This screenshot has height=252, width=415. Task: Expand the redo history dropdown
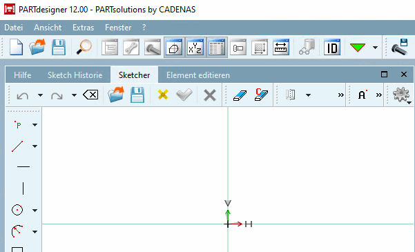point(74,95)
